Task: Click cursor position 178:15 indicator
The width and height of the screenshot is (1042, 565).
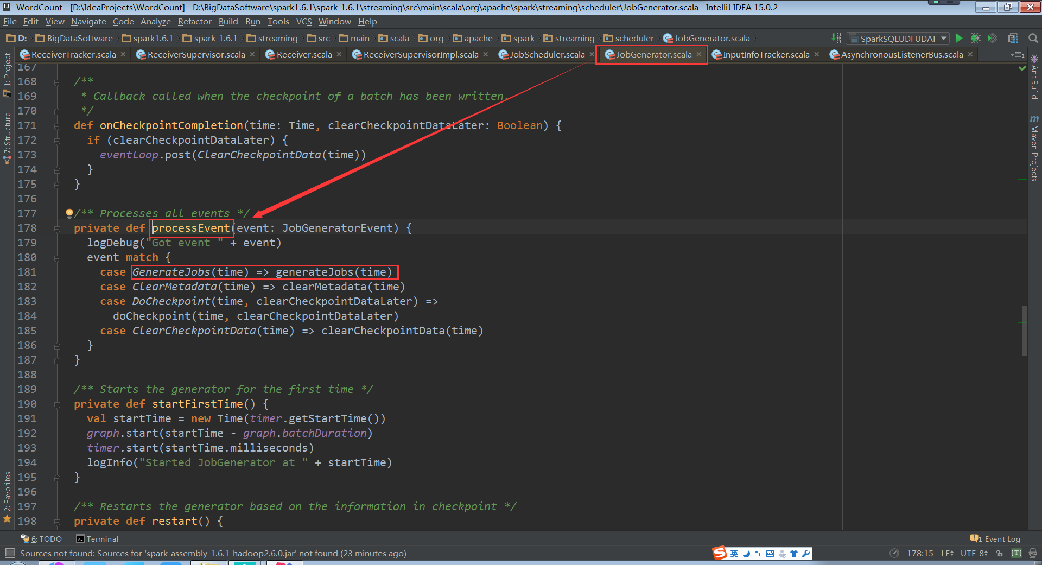Action: [x=920, y=554]
